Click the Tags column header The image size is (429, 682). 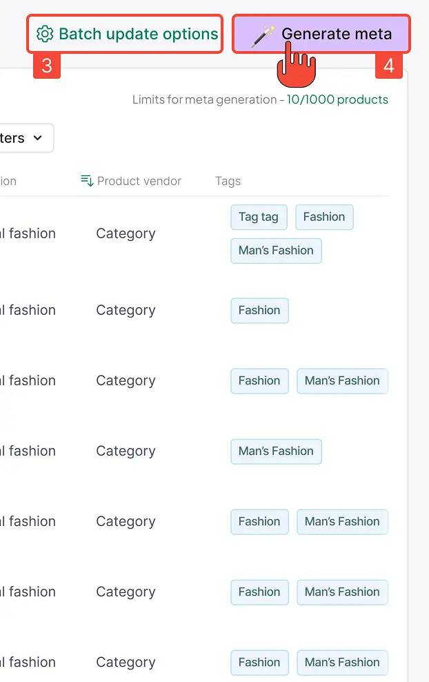point(228,181)
